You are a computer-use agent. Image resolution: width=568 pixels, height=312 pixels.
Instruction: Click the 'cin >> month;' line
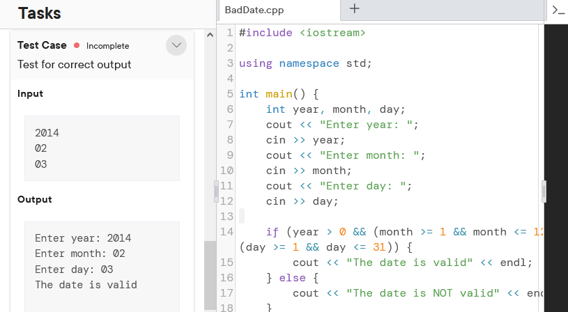click(x=309, y=171)
